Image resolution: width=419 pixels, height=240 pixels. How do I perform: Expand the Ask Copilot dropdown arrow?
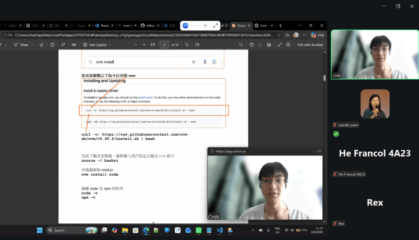110,45
